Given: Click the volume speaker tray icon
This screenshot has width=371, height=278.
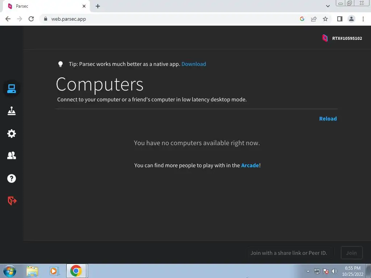Looking at the screenshot, I should [x=334, y=271].
